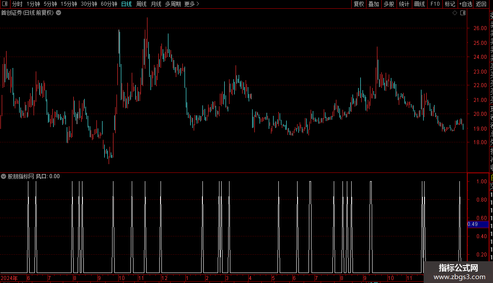
Task: Switch to 月线 monthly chart
Action: (156, 4)
